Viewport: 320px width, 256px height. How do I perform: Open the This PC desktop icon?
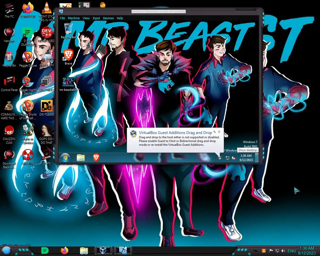pyautogui.click(x=9, y=10)
